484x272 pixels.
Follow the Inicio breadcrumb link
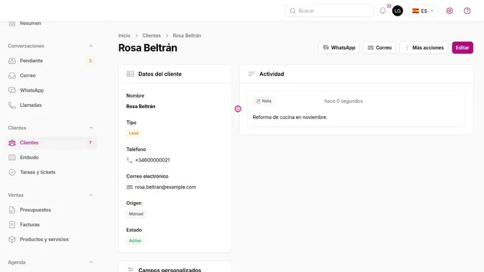(124, 36)
